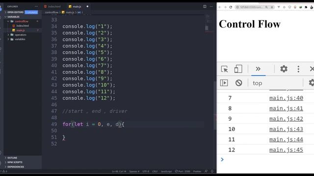Click line number 45 in gutter
This screenshot has width=314, height=176.
[54, 98]
